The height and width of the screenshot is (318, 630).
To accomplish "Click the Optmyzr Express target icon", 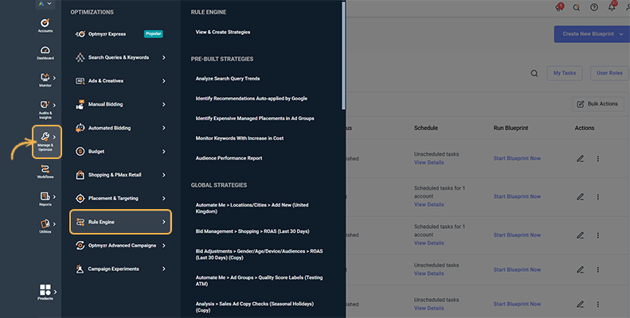I will click(80, 34).
